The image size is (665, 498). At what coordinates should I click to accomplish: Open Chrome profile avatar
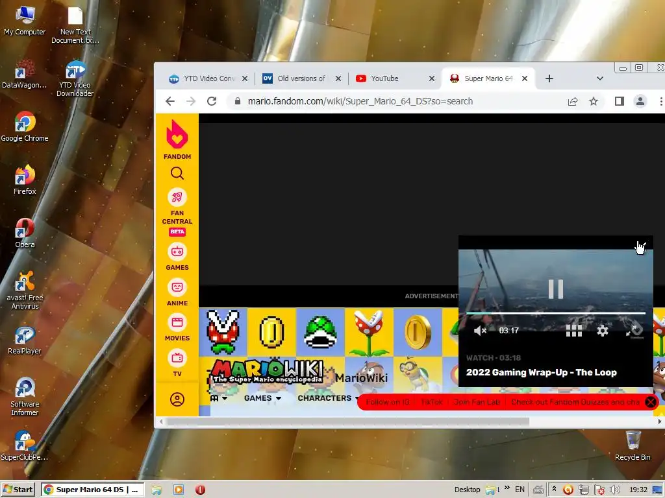(640, 101)
